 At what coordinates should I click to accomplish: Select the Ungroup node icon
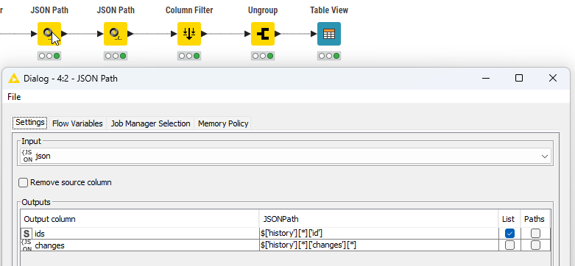click(263, 34)
